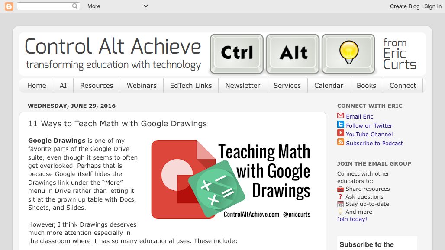Click the toolbox icon next to Share resources

pos(340,189)
